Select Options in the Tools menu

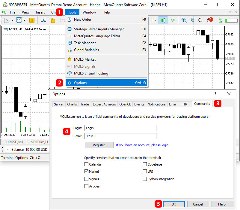point(107,83)
